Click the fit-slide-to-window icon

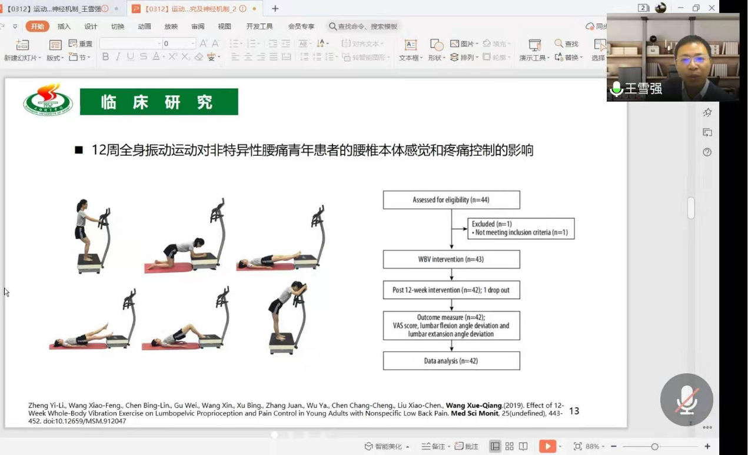pos(577,446)
